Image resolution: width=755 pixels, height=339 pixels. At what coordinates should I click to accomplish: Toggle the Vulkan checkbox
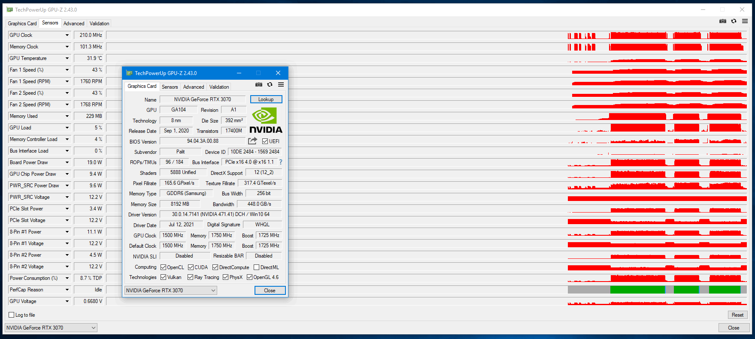pos(163,277)
